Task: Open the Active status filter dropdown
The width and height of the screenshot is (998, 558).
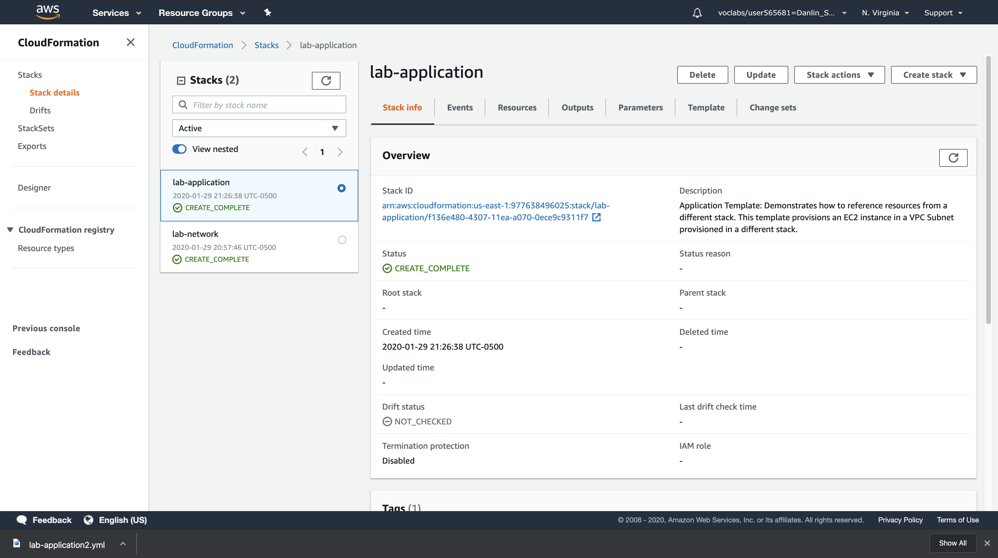Action: (259, 128)
